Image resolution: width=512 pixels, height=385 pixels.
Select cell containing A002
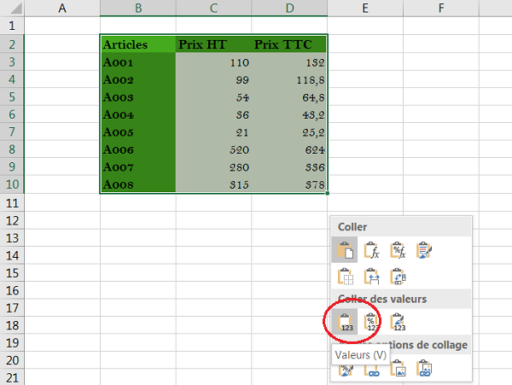(137, 79)
